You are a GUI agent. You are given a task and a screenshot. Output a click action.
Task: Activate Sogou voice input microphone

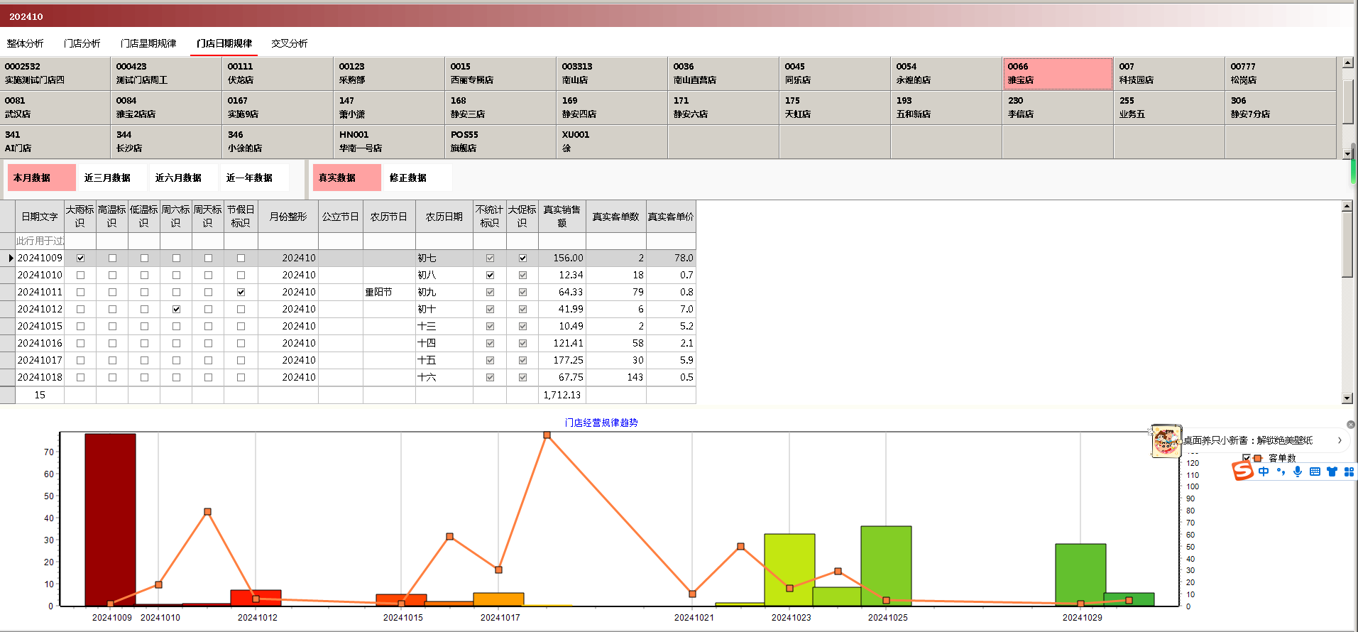(1298, 472)
